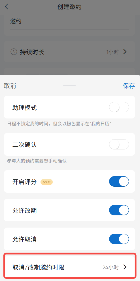Disable the 开启评分 switch
Image resolution: width=140 pixels, height=281 pixels.
point(119,181)
